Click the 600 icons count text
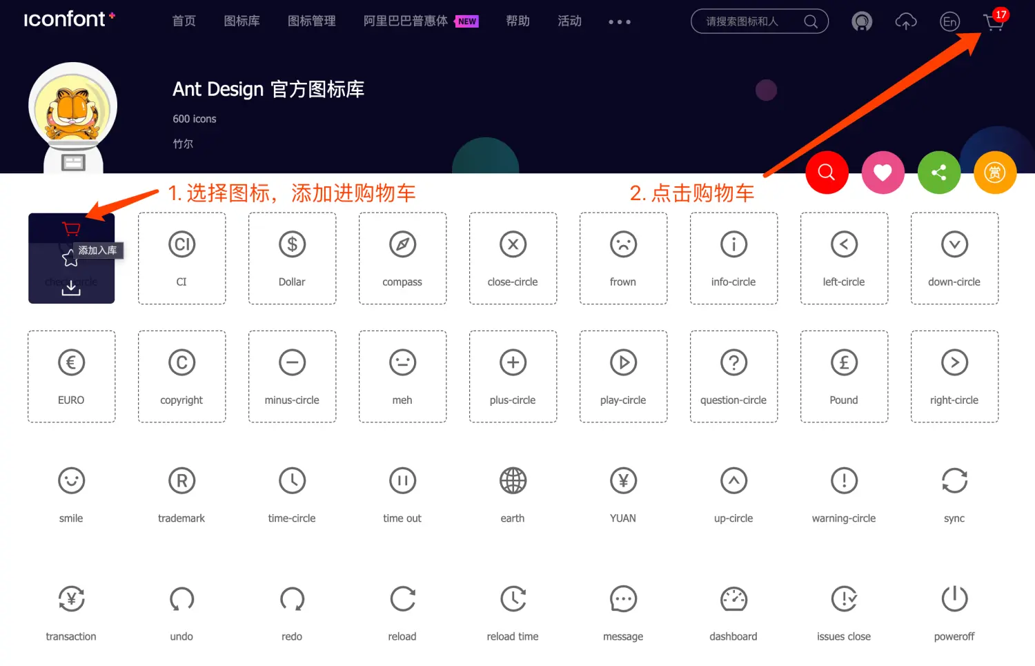1035x666 pixels. 195,119
